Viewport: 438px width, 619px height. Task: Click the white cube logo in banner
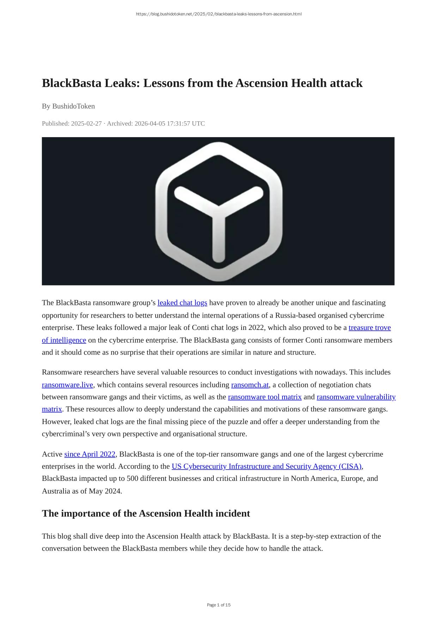[x=219, y=212]
